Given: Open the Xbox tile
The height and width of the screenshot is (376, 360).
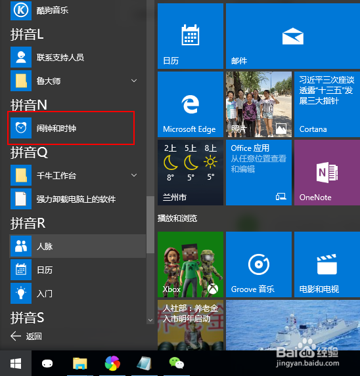Looking at the screenshot, I should (x=191, y=264).
